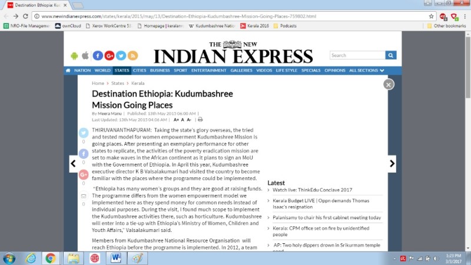Screen dimensions: 471x265
Task: Print the article with the printer icon
Action: point(200,120)
